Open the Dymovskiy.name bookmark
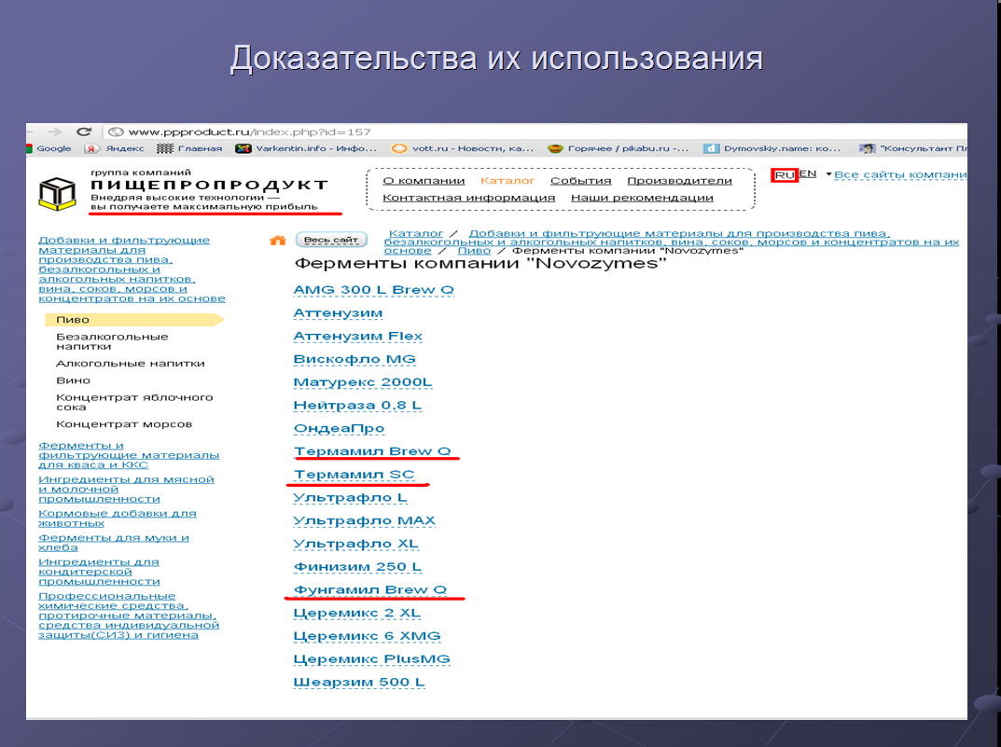Image resolution: width=1001 pixels, height=747 pixels. (772, 148)
